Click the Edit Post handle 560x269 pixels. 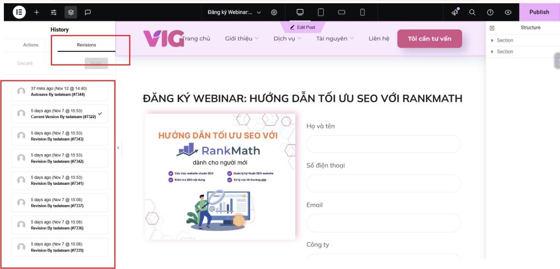[302, 27]
